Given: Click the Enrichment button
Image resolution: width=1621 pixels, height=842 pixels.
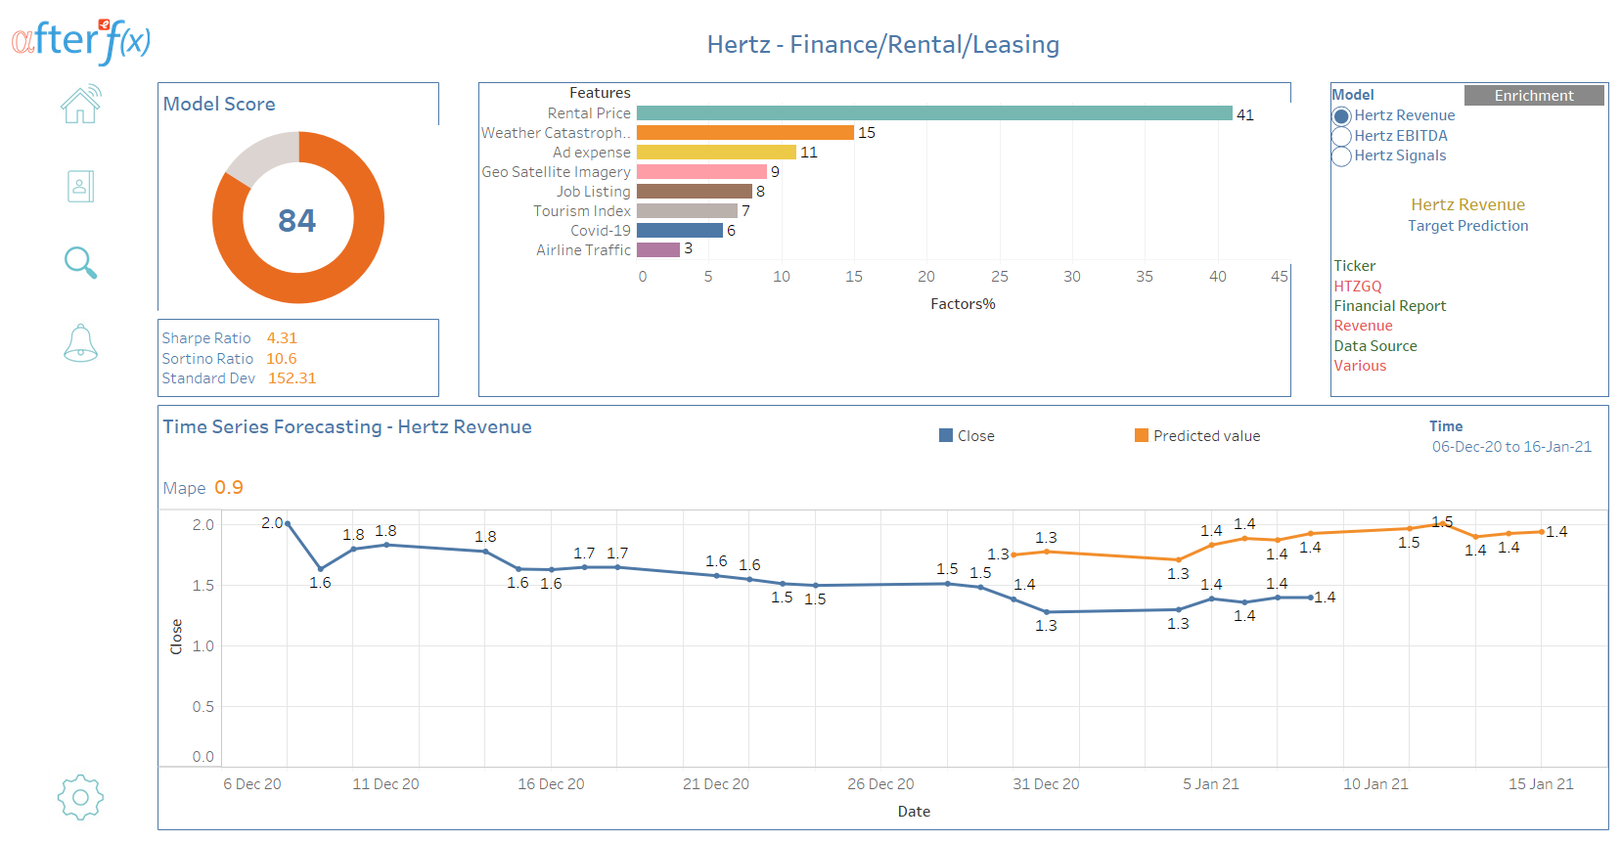Looking at the screenshot, I should (x=1533, y=95).
